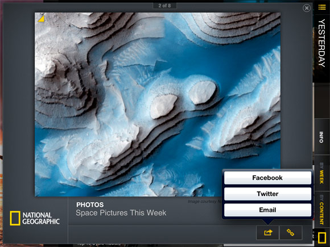The width and height of the screenshot is (330, 247).
Task: Tap the '2 of 8' page indicator
Action: (x=164, y=6)
